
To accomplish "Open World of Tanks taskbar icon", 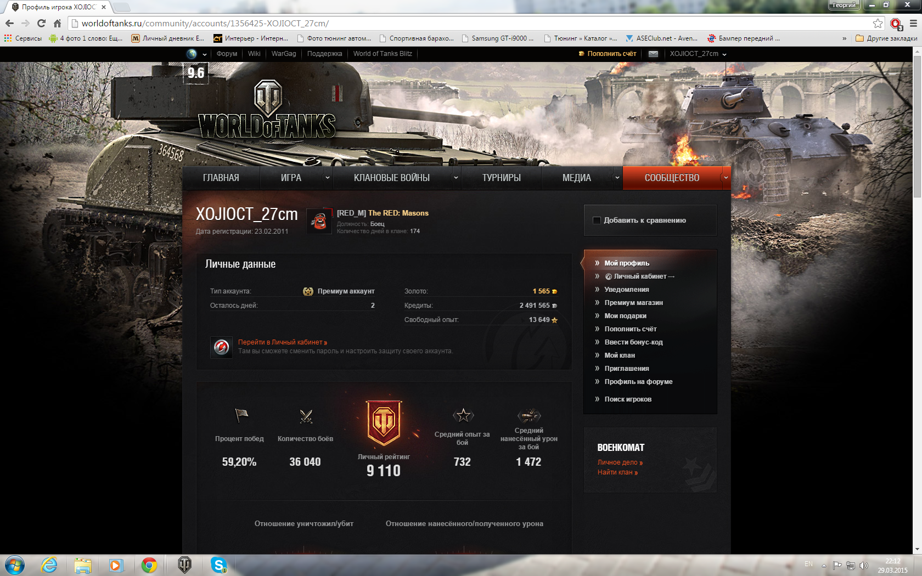I will click(x=184, y=565).
